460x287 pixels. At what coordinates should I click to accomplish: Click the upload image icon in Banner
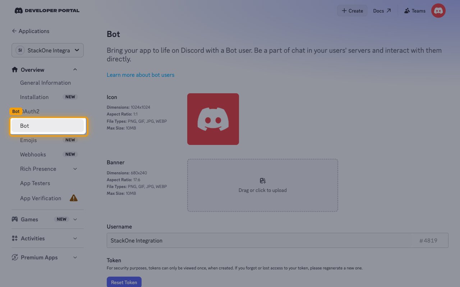(x=263, y=181)
